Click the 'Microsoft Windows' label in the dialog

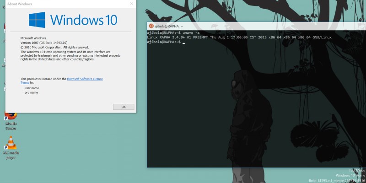(33, 38)
